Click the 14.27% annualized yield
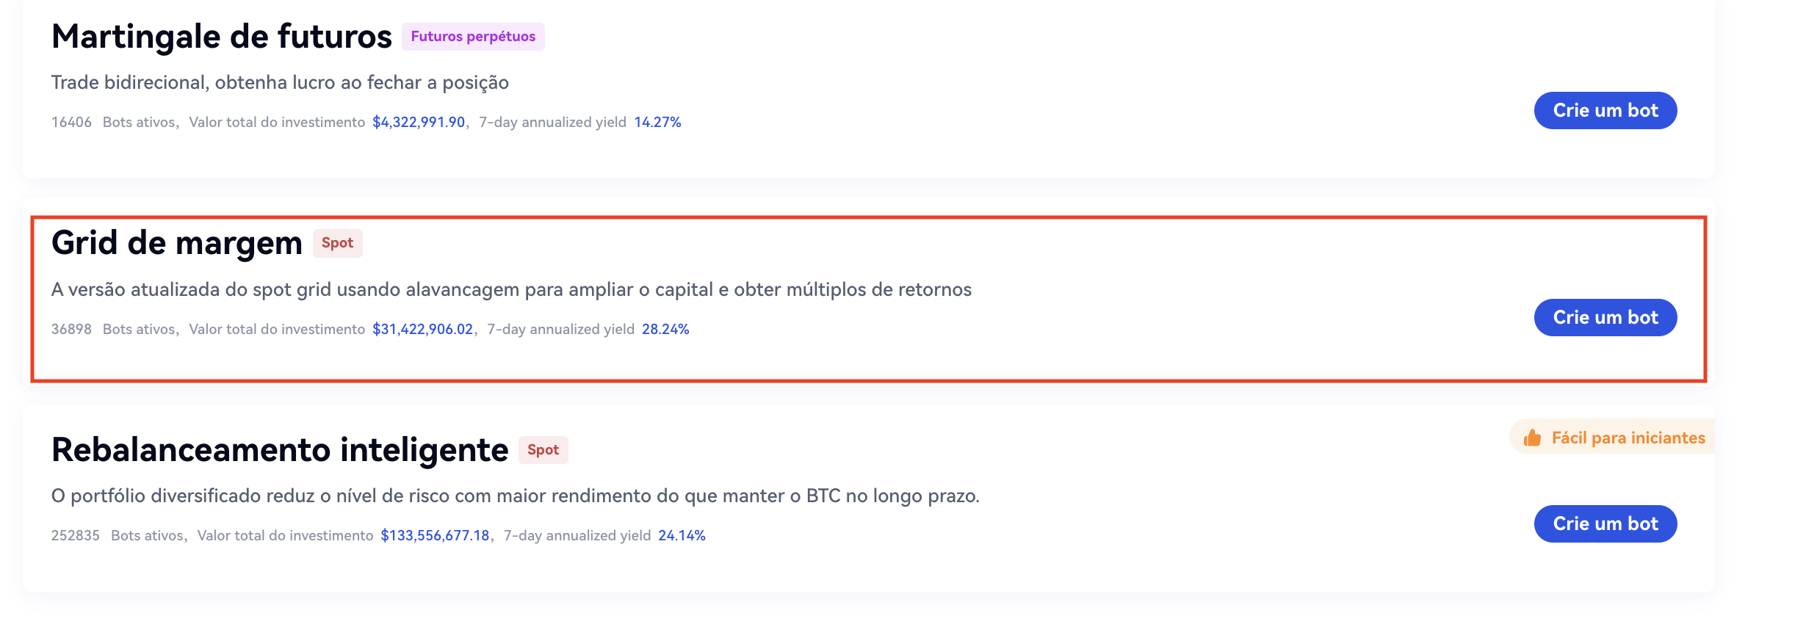 [x=657, y=123]
